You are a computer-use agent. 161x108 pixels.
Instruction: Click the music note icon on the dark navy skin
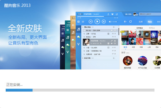tap(63, 40)
